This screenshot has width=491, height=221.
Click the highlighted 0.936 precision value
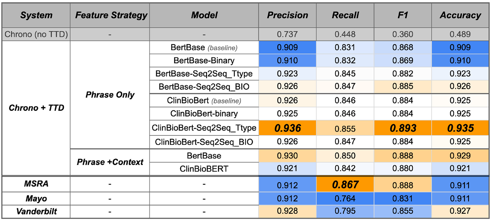tap(288, 128)
